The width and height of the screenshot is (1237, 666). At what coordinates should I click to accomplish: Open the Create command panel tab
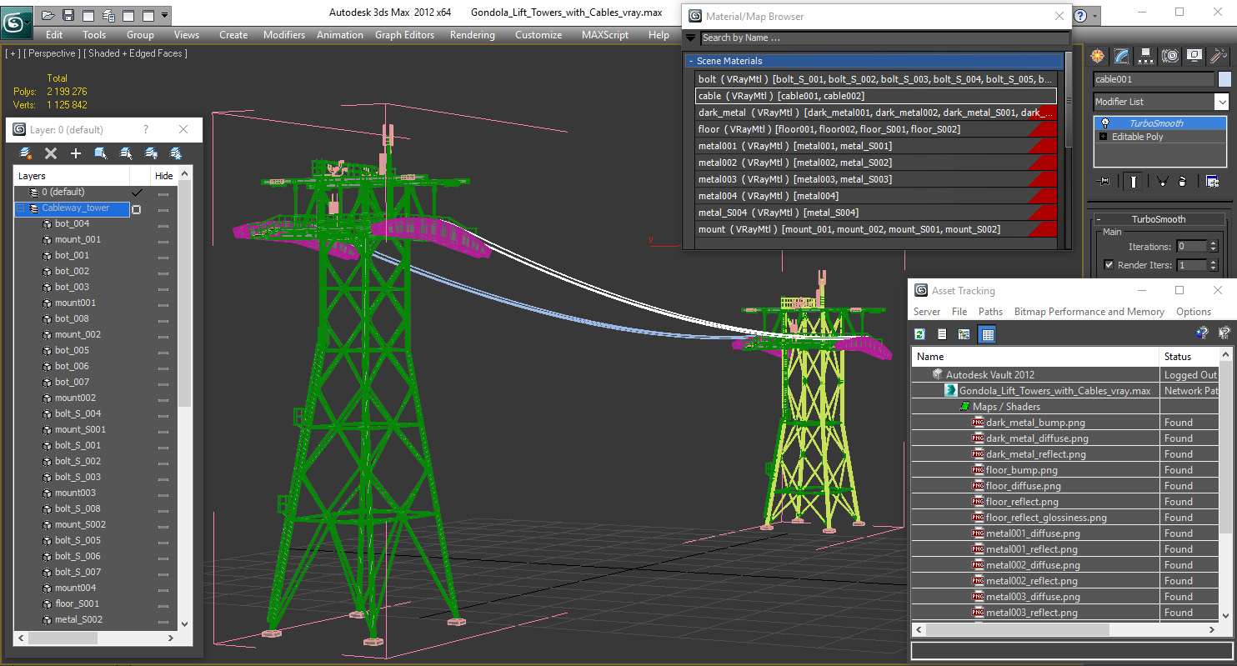click(x=1098, y=56)
